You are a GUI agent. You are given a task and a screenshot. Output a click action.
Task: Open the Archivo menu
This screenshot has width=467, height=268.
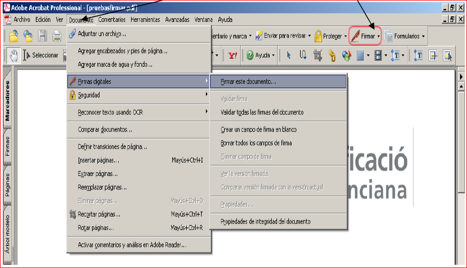tap(22, 20)
